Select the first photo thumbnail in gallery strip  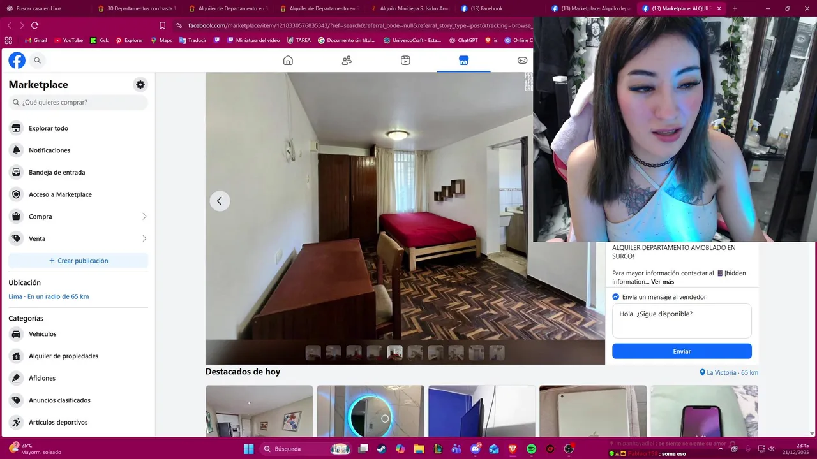(313, 353)
